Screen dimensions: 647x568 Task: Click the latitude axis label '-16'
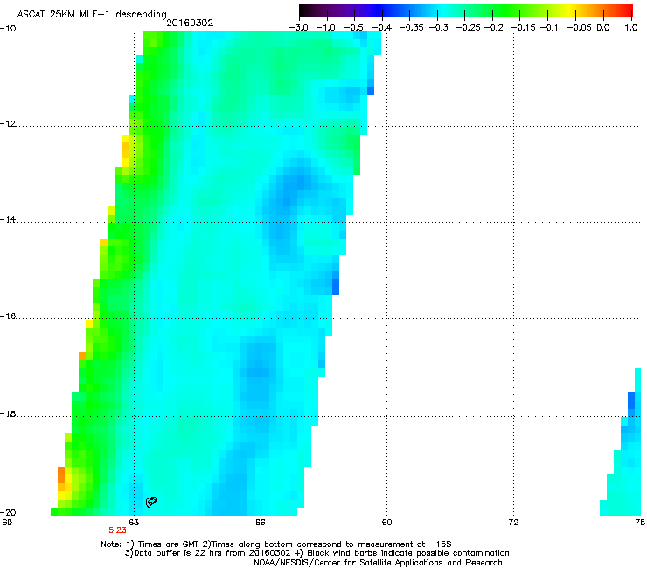[x=8, y=316]
